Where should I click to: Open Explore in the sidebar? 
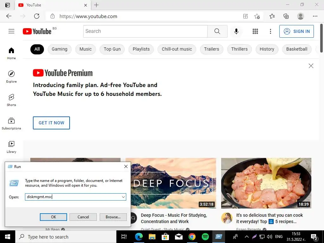11,77
